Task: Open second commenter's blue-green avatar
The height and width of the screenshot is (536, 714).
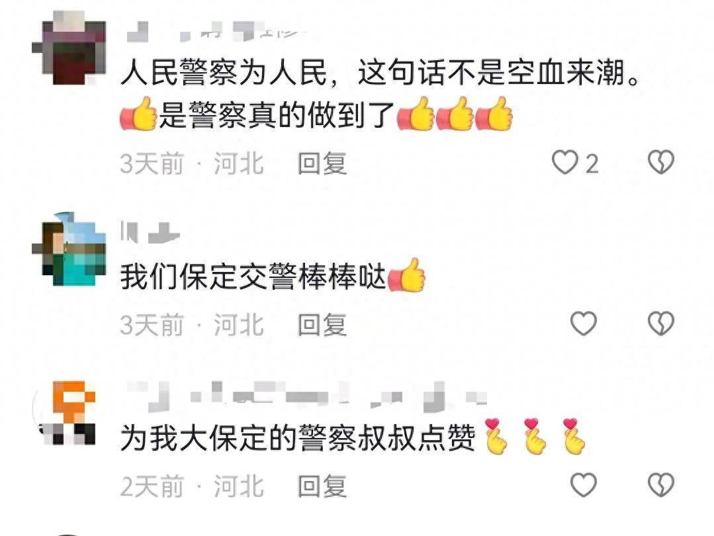Action: click(x=69, y=249)
